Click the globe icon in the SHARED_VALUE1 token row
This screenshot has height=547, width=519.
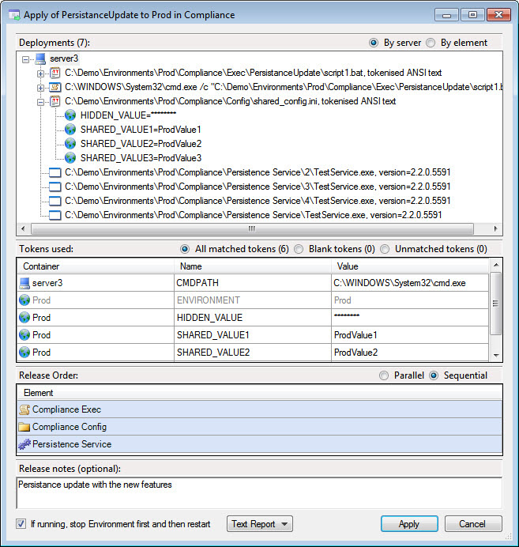pos(24,335)
